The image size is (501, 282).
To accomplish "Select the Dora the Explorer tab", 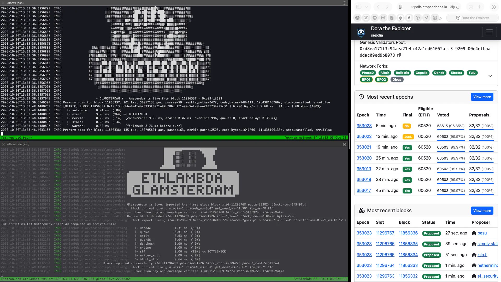I will coord(473,18).
